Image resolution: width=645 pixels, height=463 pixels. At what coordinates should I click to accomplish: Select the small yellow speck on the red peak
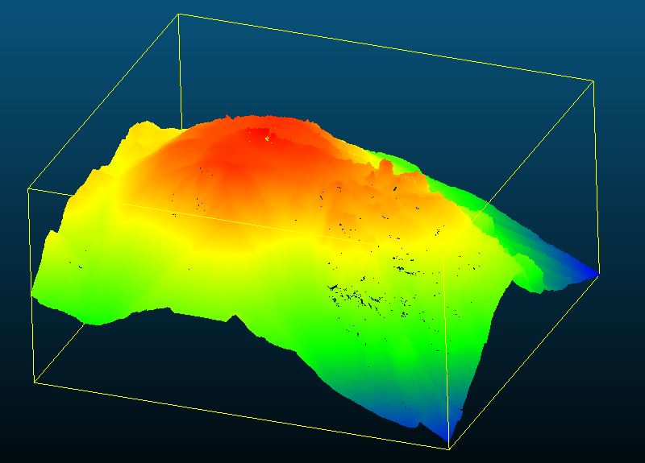tap(268, 137)
